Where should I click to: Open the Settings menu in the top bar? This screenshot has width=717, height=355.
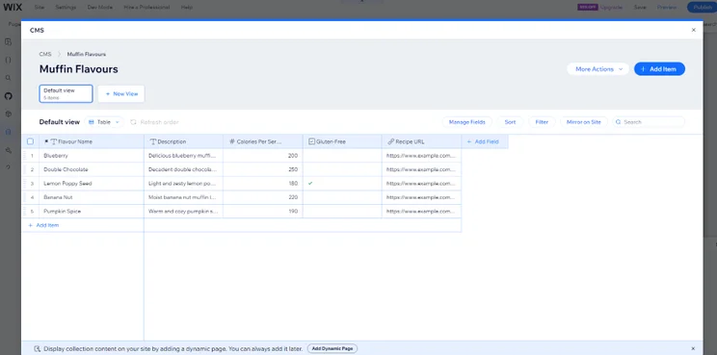click(66, 8)
